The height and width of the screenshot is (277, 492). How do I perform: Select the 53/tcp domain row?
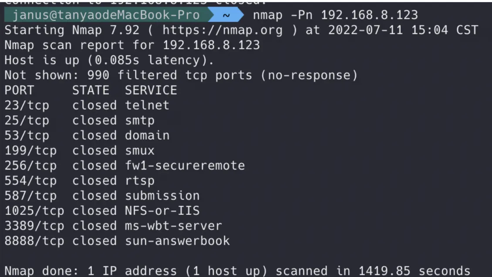(87, 135)
